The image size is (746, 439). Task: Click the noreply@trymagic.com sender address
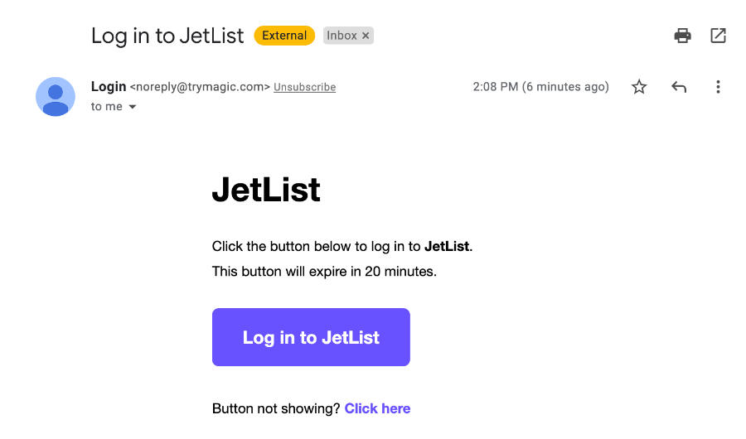coord(200,87)
